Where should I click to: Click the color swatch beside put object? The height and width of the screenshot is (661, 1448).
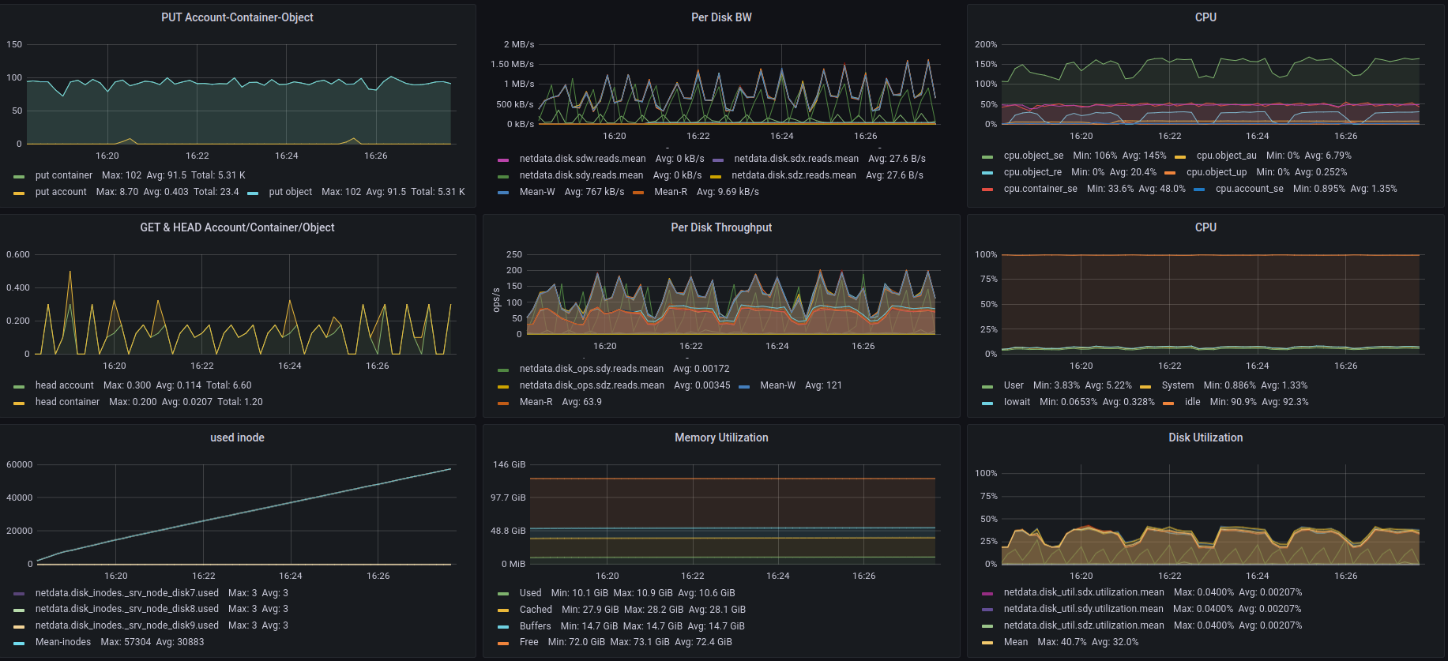point(253,193)
